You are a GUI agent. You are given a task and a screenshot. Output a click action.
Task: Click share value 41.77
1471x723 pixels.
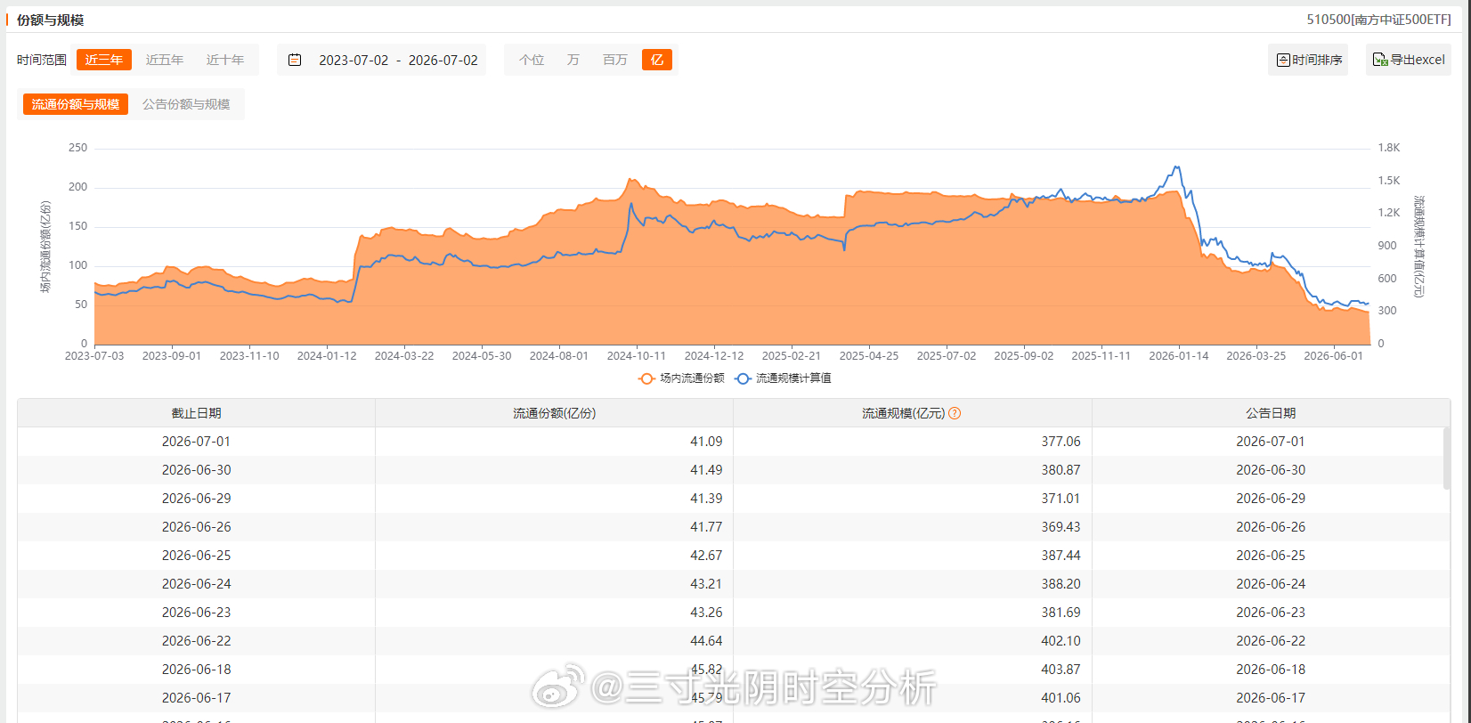click(706, 527)
